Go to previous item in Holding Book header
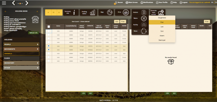The image size is (217, 102). click(x=5, y=11)
